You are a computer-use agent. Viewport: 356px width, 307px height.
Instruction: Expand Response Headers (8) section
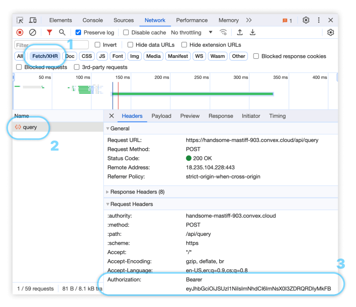coord(107,192)
